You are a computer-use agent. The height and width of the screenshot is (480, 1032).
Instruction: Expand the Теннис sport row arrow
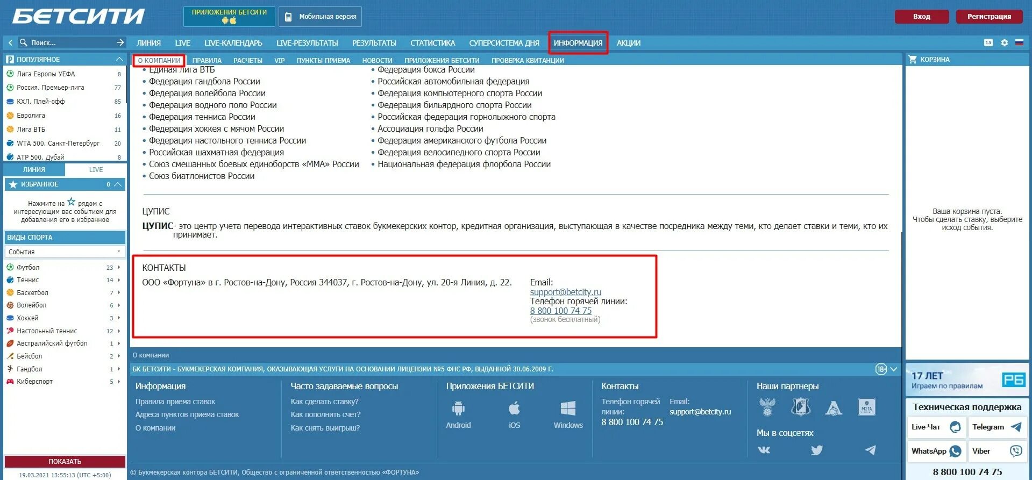pyautogui.click(x=119, y=280)
